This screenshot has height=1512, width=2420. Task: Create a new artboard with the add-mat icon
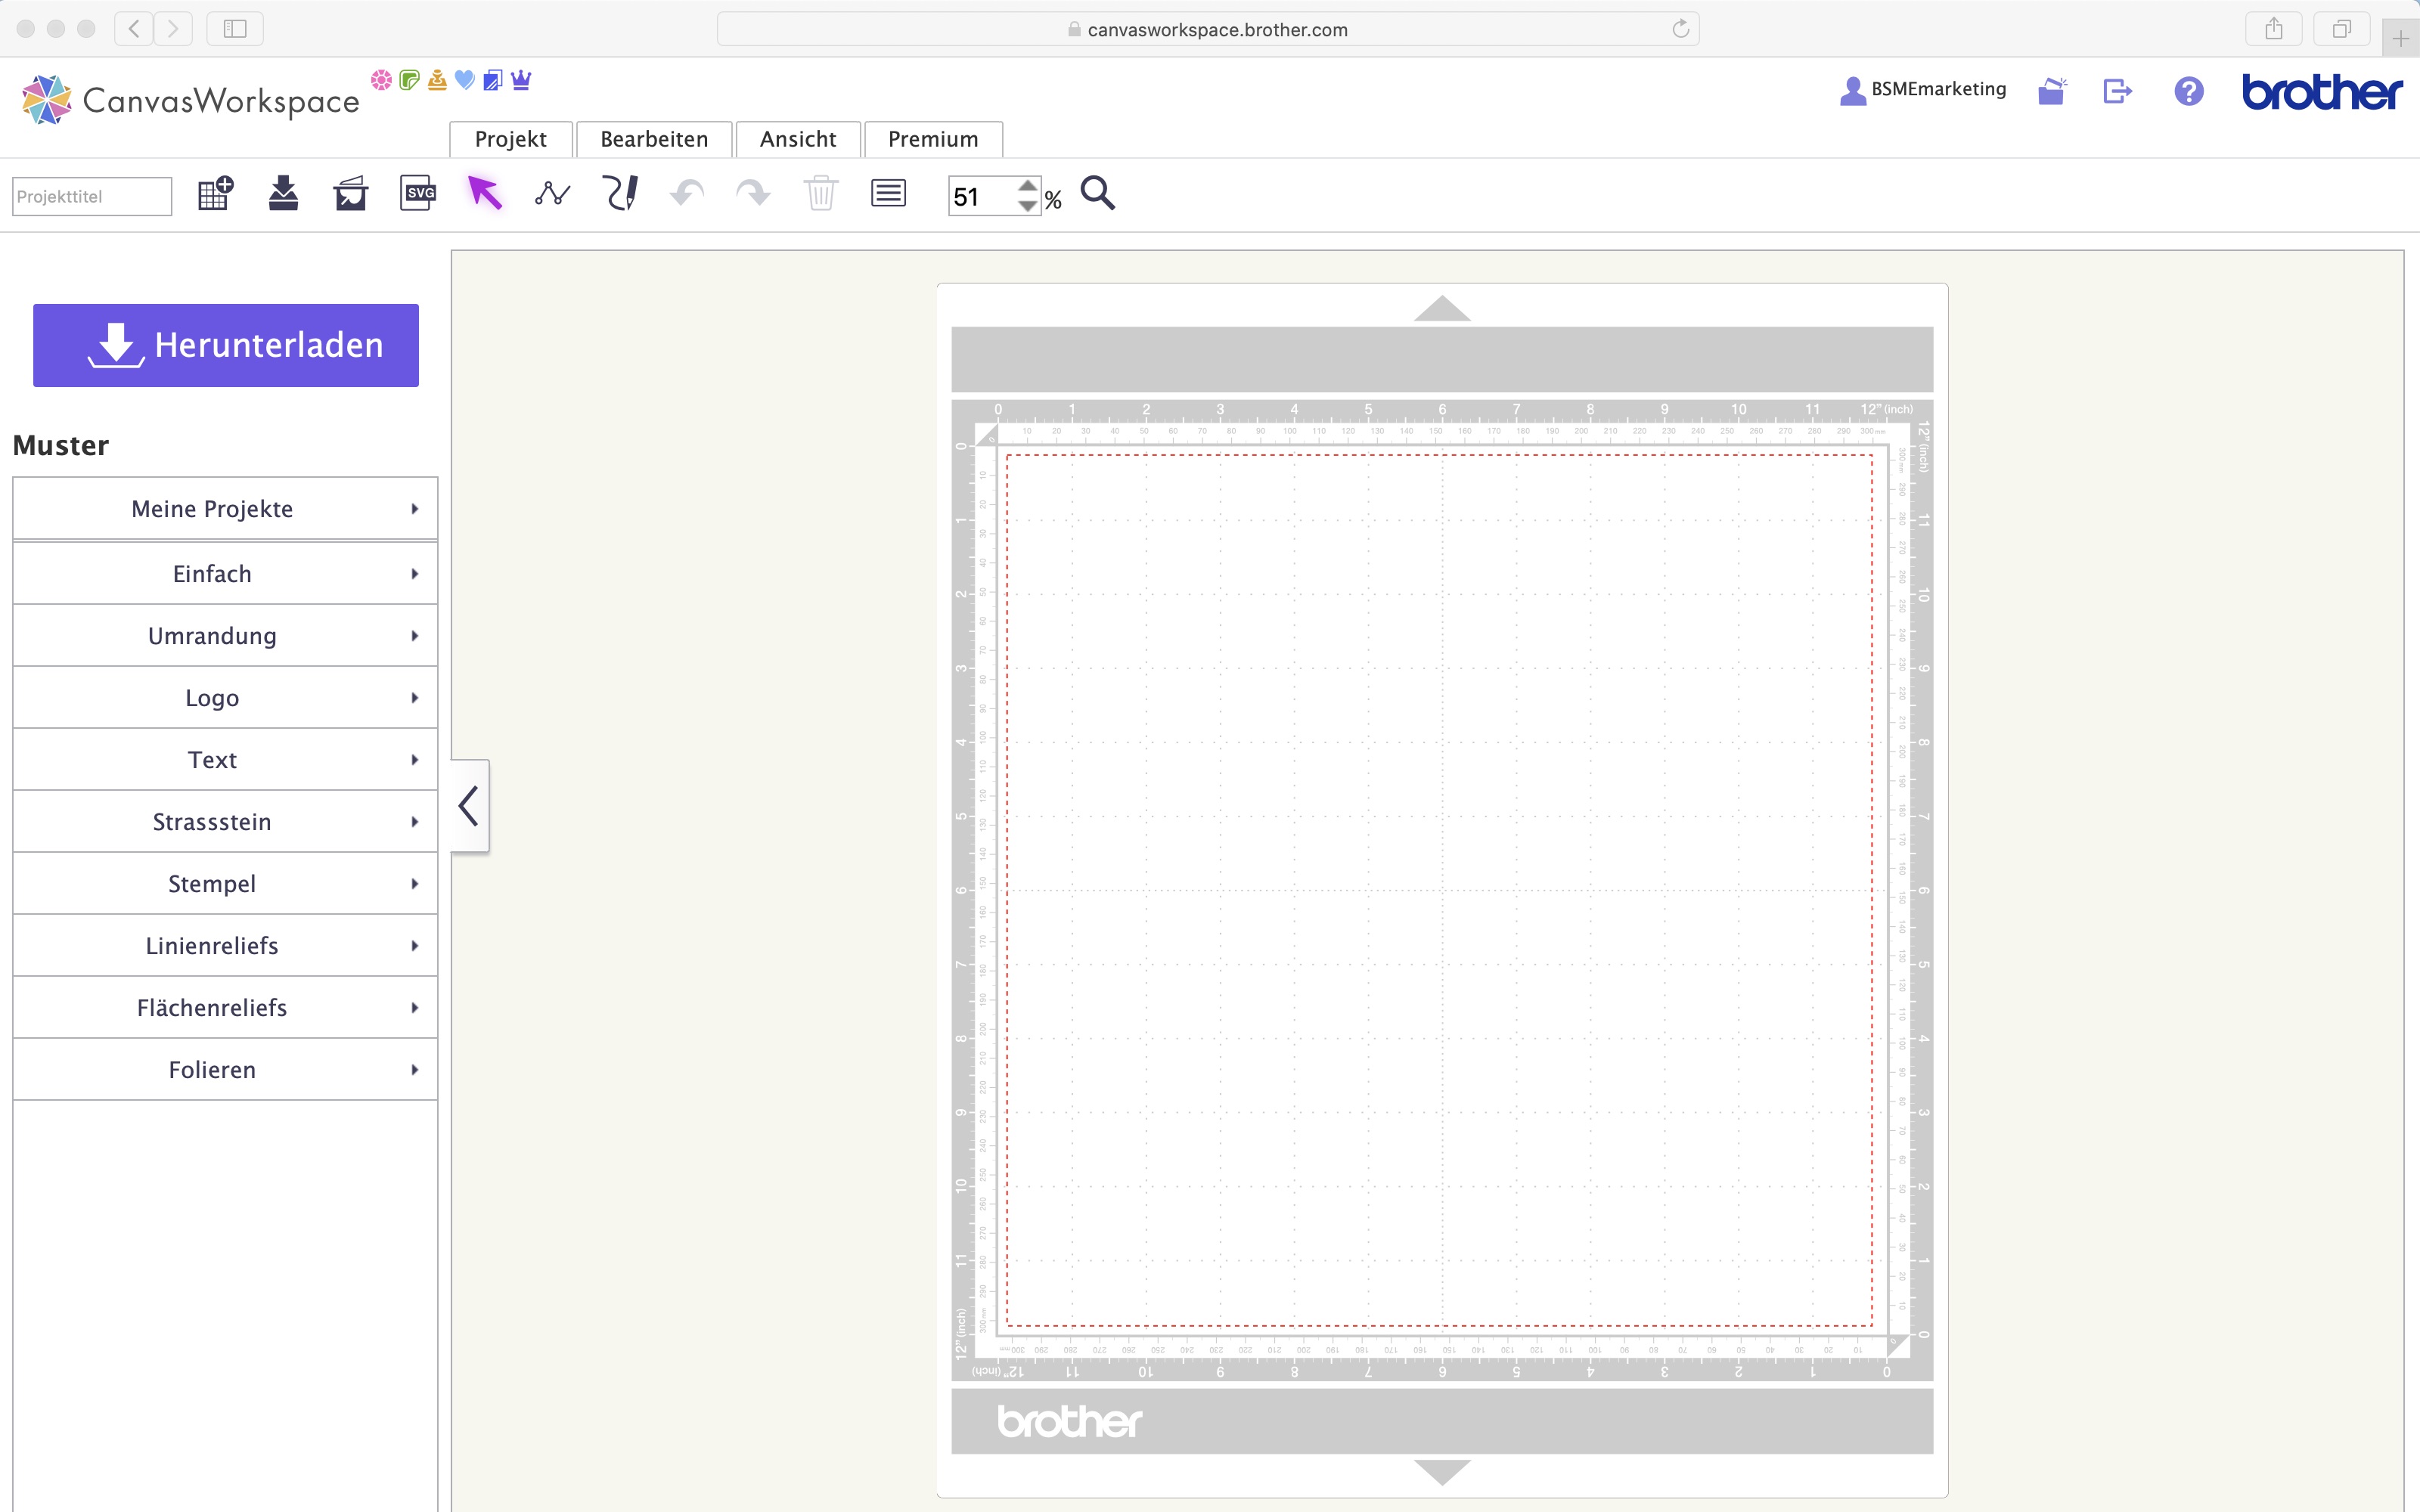(x=214, y=193)
